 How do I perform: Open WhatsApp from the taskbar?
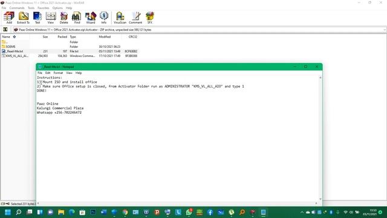pos(189,212)
